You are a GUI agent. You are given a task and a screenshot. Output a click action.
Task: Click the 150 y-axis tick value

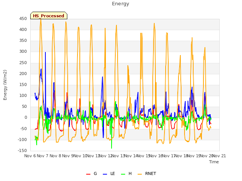23,84
